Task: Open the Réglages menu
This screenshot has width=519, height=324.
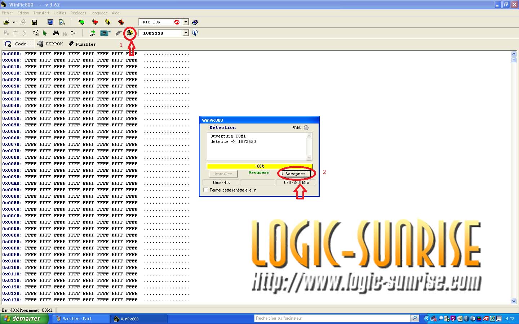Action: (78, 13)
